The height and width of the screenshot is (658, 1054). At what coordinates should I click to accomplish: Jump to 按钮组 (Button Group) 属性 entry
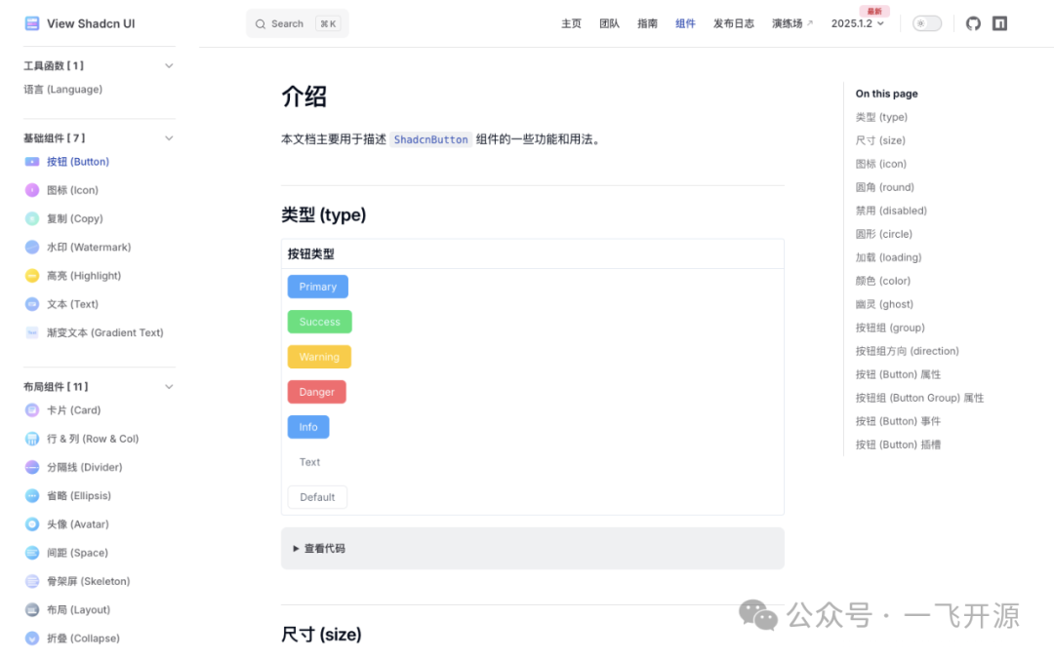pyautogui.click(x=919, y=398)
